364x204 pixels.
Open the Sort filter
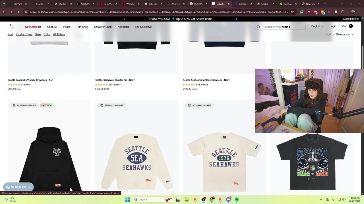pyautogui.click(x=10, y=34)
